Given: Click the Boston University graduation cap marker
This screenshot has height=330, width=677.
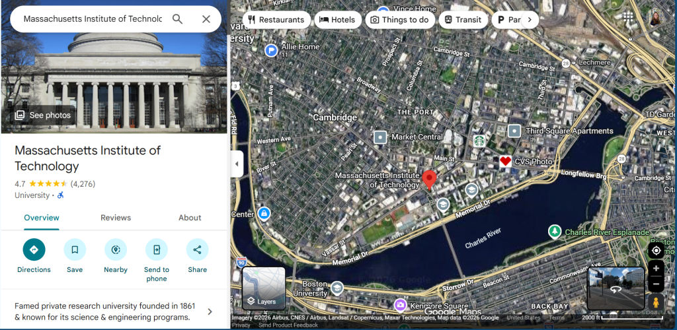Looking at the screenshot, I should click(337, 288).
